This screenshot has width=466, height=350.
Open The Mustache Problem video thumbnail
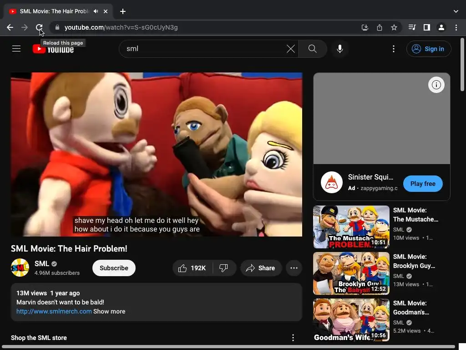(x=351, y=227)
